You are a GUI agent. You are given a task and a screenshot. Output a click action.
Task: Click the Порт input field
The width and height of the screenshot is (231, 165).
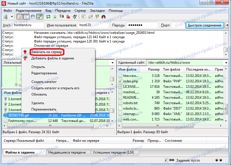pyautogui.click(x=178, y=25)
